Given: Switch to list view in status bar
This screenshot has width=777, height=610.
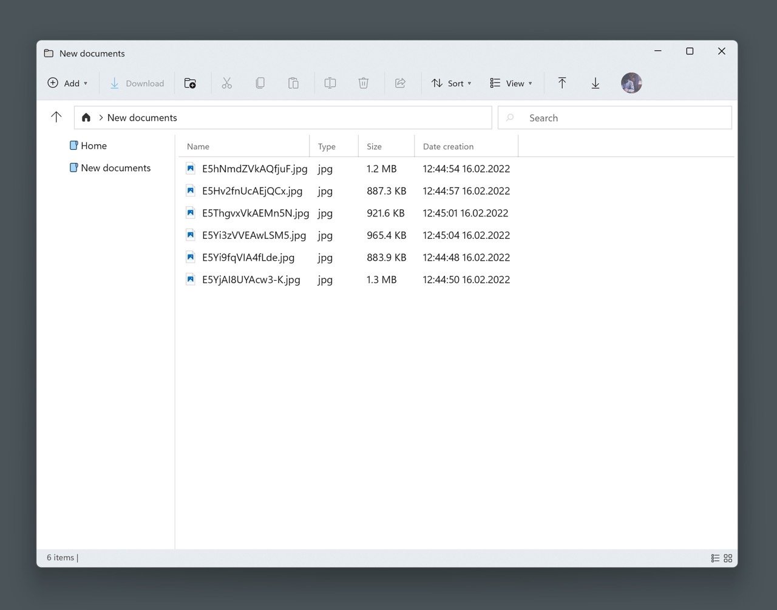Looking at the screenshot, I should (x=714, y=558).
